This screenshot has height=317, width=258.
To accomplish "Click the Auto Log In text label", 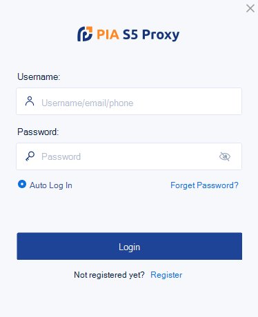I will pos(51,185).
